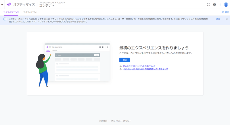
Task: Click the Google Optimize logo
Action: click(x=9, y=5)
